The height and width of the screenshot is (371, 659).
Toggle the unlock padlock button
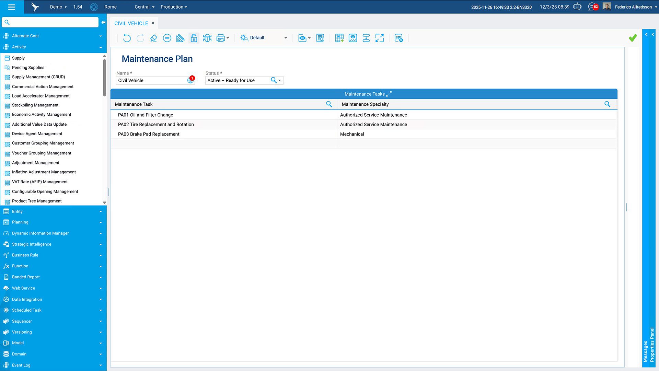click(x=194, y=38)
